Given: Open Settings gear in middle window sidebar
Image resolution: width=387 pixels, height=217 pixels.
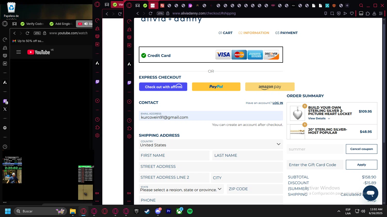Looking at the screenshot, I should point(97,135).
